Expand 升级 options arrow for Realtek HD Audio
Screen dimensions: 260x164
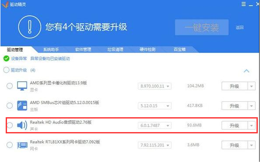[x=251, y=126]
